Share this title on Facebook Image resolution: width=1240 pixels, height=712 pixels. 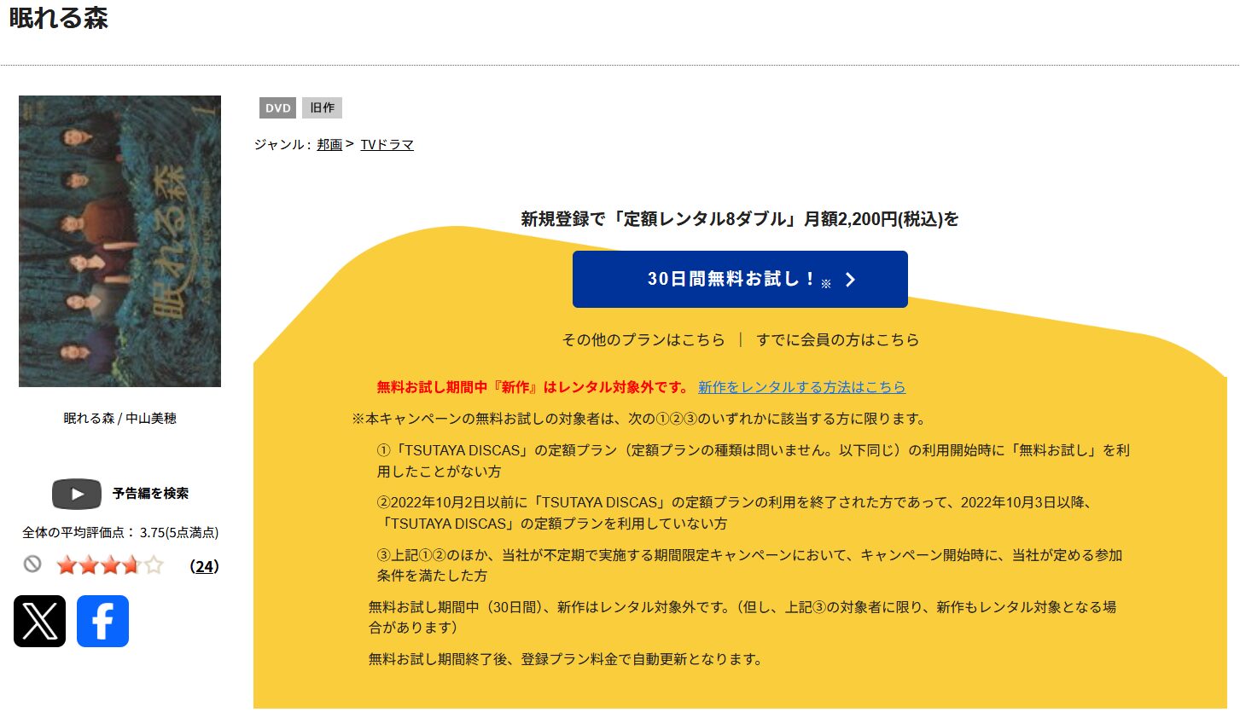pyautogui.click(x=102, y=621)
